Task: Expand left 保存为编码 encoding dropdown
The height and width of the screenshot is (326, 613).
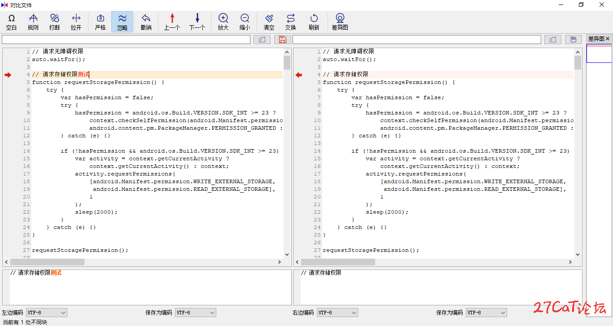Action: click(196, 313)
